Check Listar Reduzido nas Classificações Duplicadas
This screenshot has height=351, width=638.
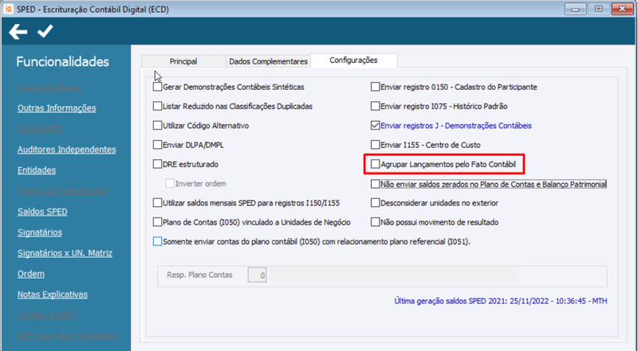click(x=157, y=106)
